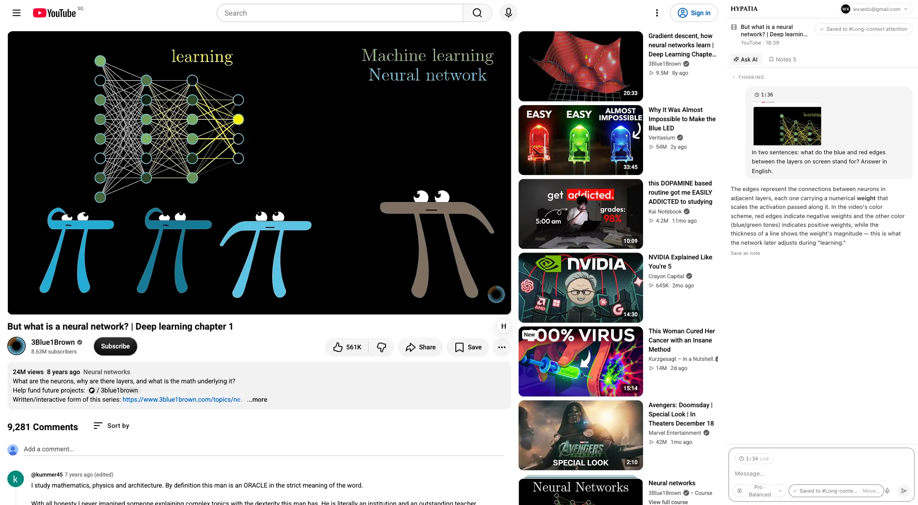The height and width of the screenshot is (505, 918).
Task: Expand the description with ...more
Action: tap(257, 399)
